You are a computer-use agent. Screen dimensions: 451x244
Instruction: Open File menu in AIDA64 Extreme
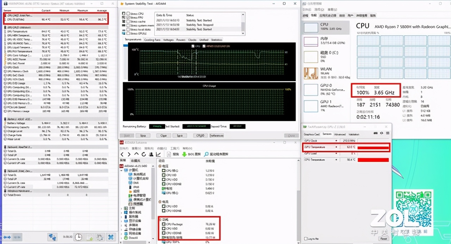(x=124, y=148)
